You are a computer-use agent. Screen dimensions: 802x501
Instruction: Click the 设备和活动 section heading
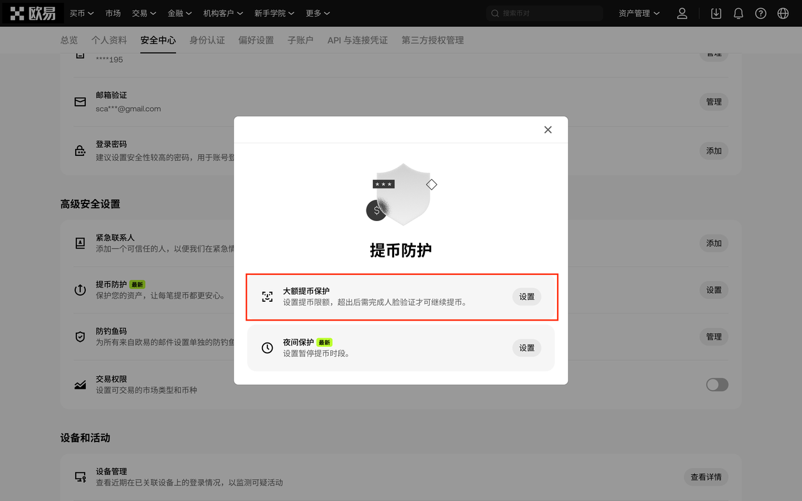point(85,438)
